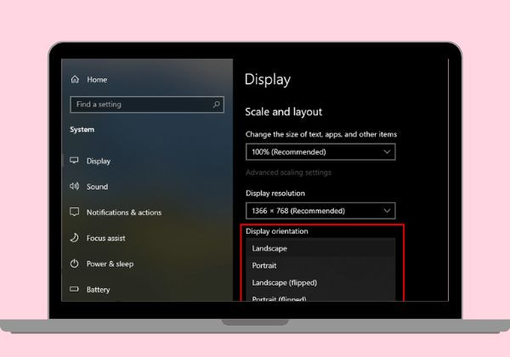510x357 pixels.
Task: Click the Display resolution label
Action: (x=275, y=193)
